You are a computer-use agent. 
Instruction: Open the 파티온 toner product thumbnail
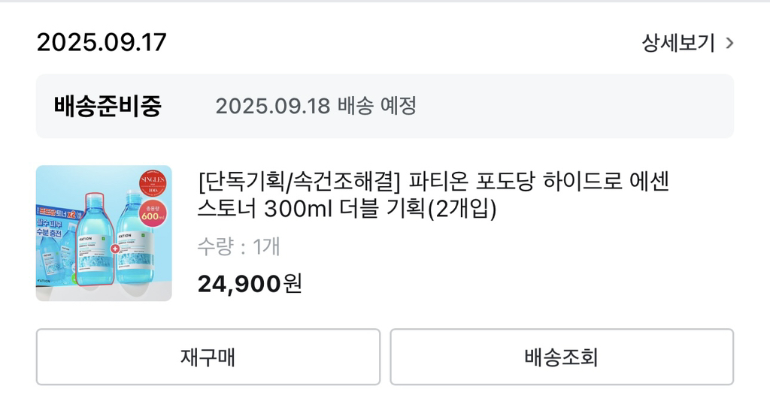104,233
